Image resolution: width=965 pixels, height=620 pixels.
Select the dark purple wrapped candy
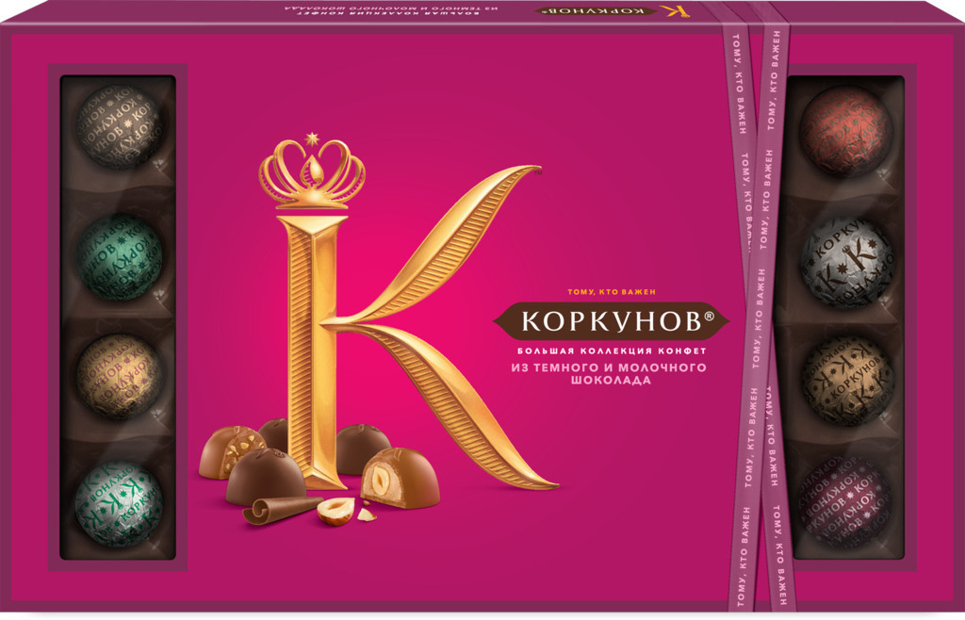[x=843, y=501]
